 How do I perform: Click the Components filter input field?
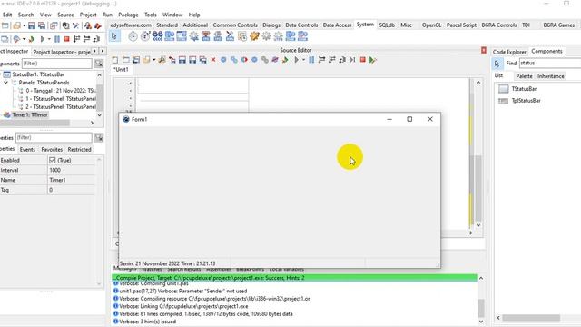click(x=56, y=64)
